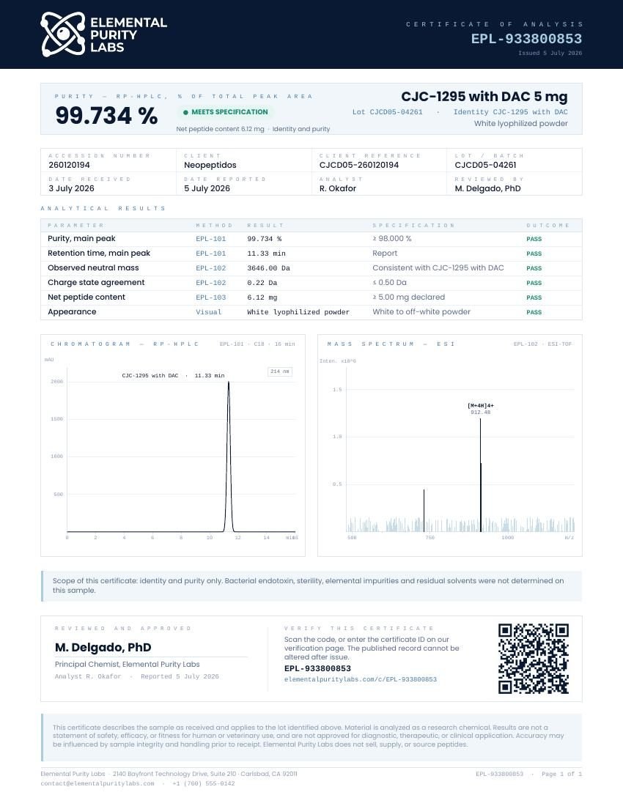
Task: Click reviewer M. Delgado, PhD in table
Action: (x=488, y=188)
